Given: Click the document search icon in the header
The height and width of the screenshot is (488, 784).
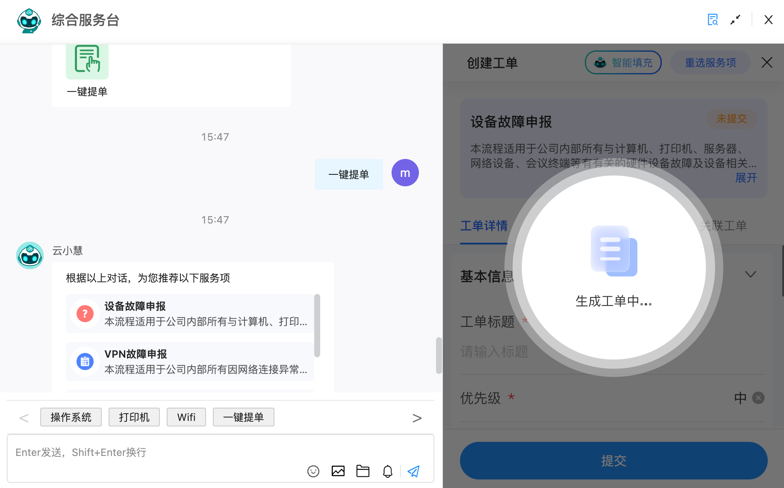Looking at the screenshot, I should pyautogui.click(x=713, y=20).
